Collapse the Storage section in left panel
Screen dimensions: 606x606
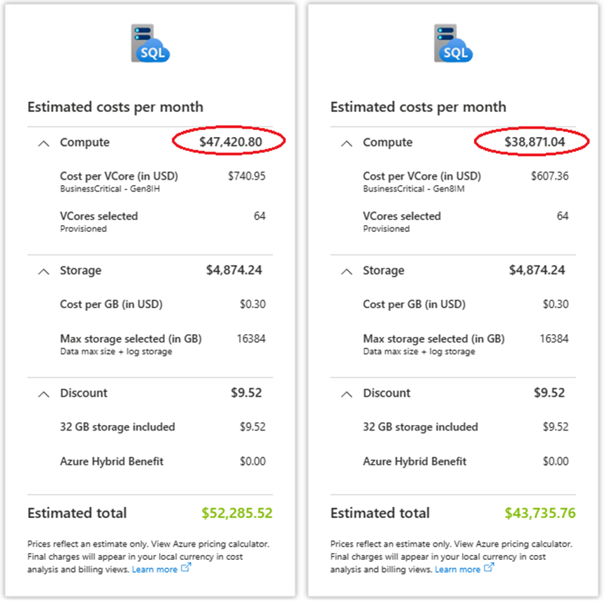tap(43, 272)
